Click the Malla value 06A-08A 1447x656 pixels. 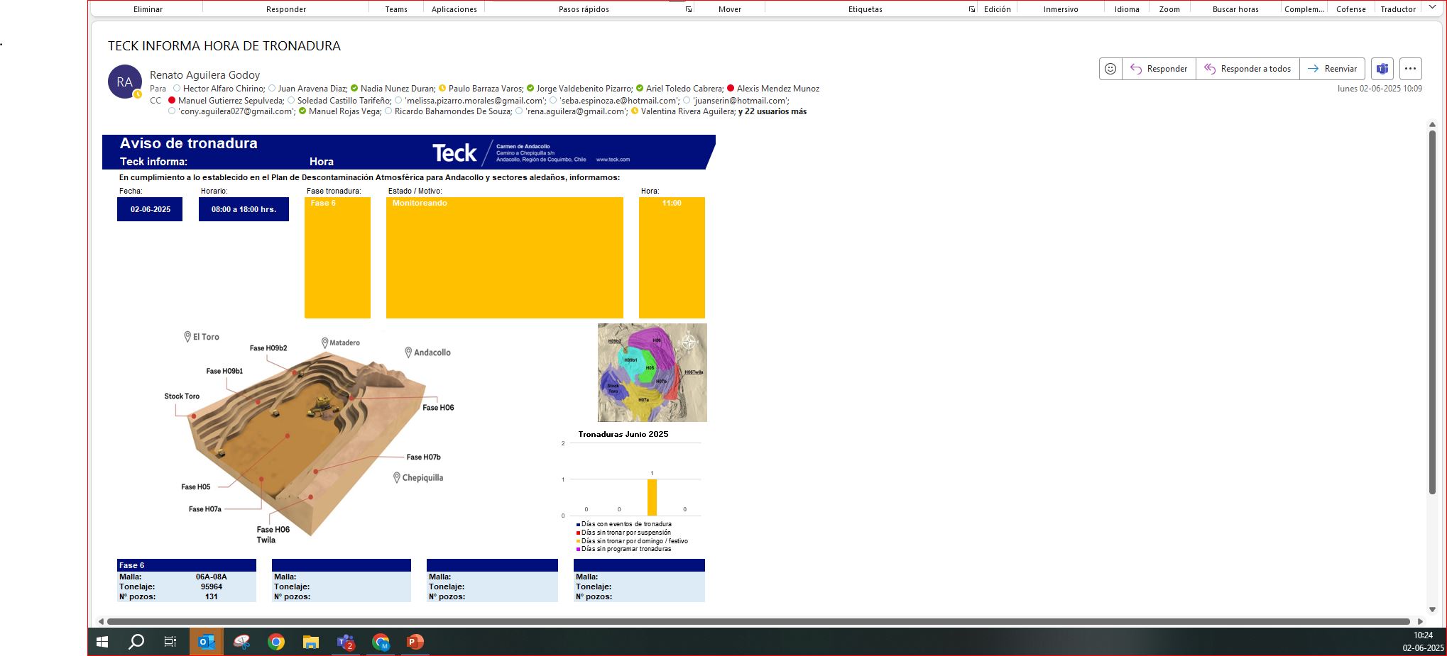[x=212, y=577]
